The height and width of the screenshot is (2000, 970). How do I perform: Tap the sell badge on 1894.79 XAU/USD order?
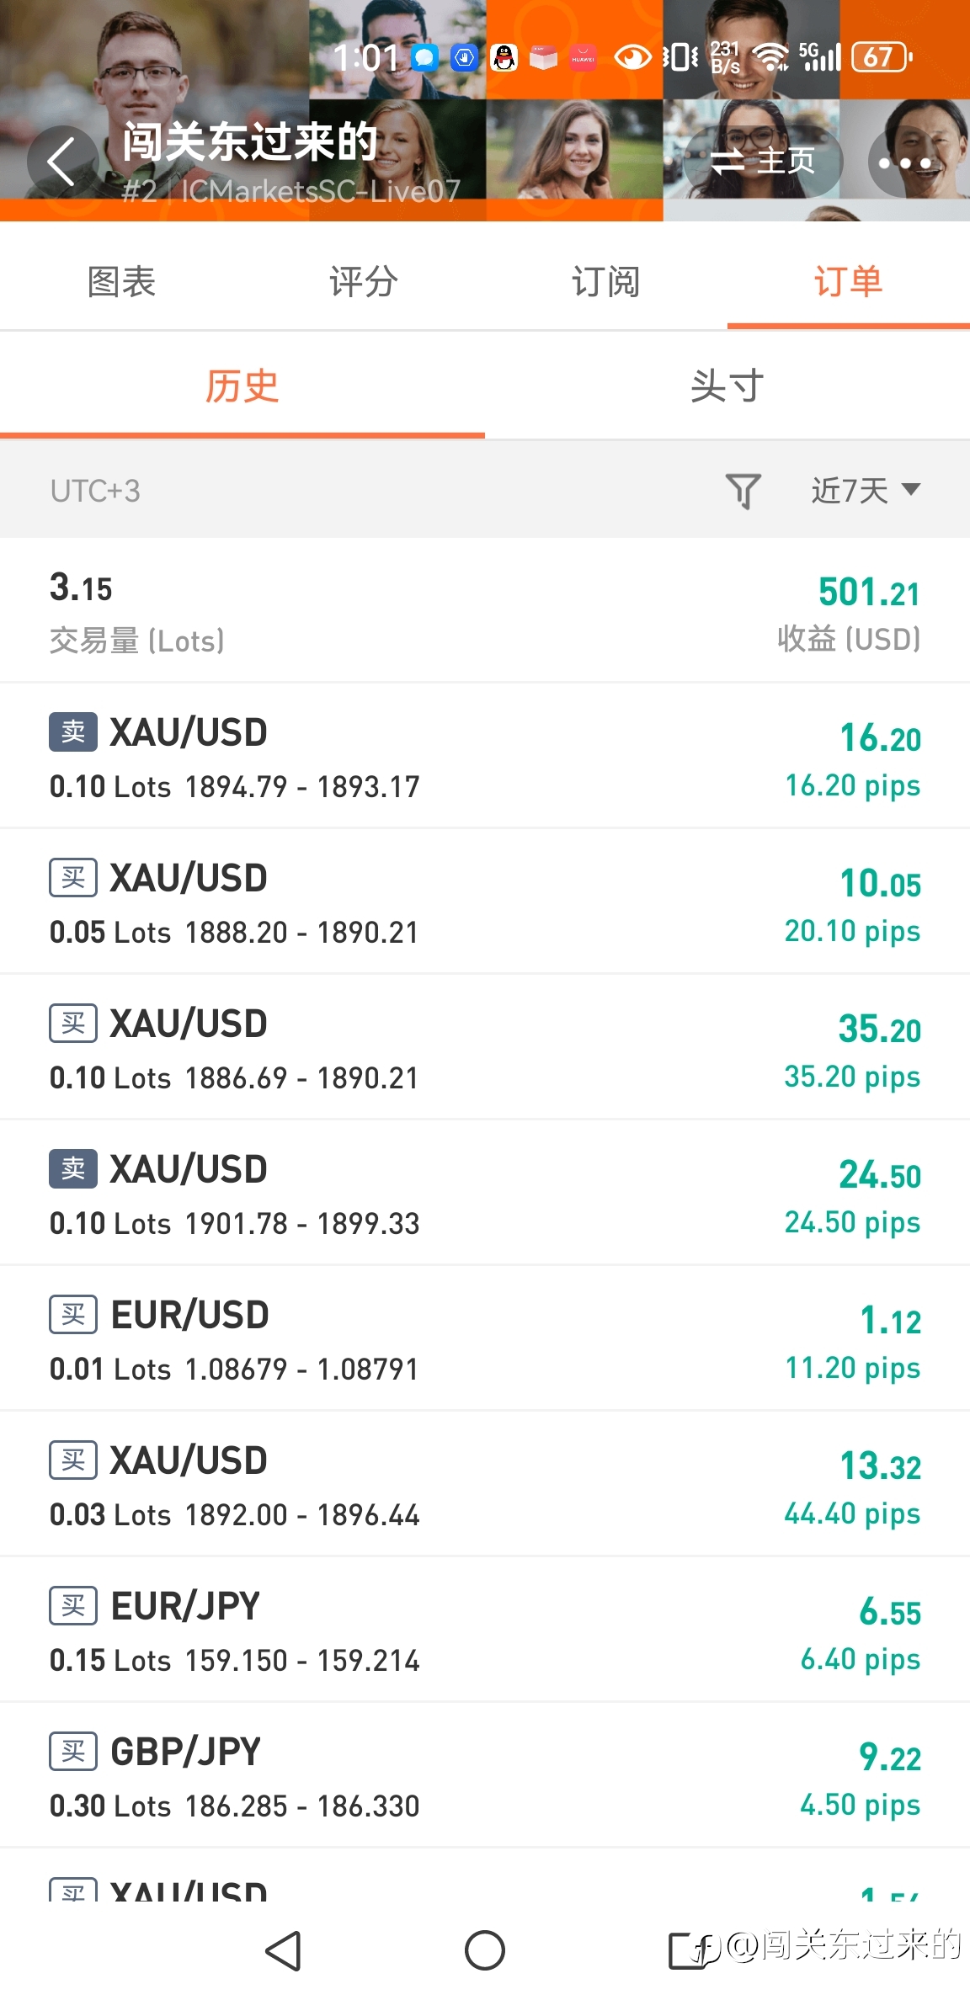click(x=73, y=731)
